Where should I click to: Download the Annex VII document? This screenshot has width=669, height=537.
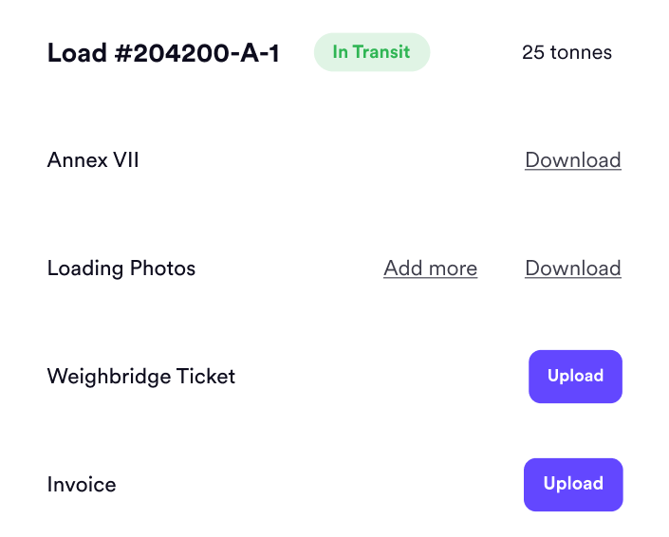coord(572,160)
